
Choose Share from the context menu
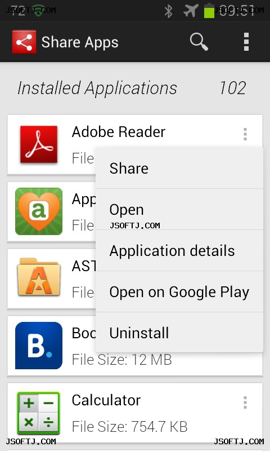(x=179, y=168)
